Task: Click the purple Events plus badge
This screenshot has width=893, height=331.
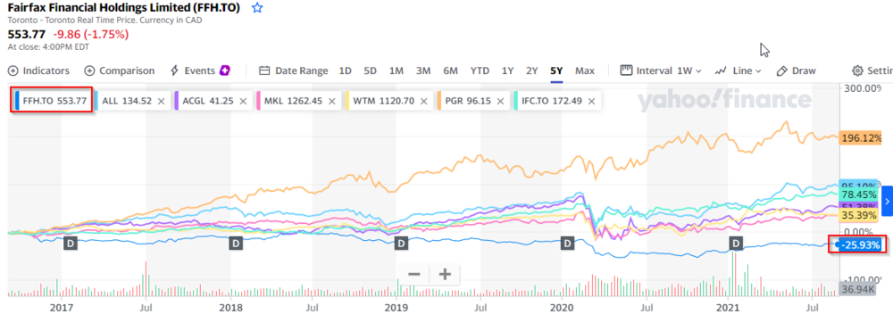Action: click(226, 70)
